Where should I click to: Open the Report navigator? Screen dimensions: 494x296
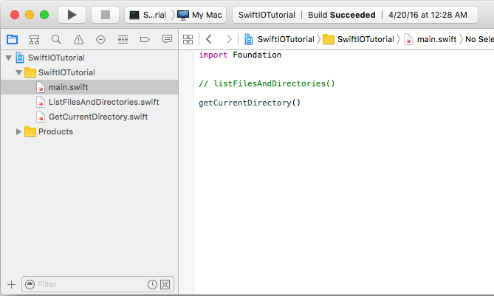click(x=167, y=39)
